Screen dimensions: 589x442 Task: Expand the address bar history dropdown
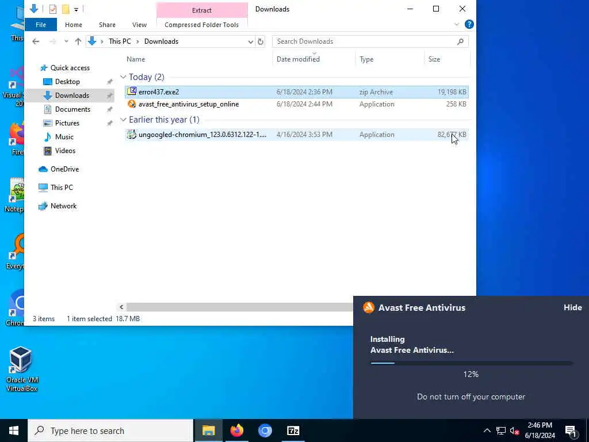(251, 41)
